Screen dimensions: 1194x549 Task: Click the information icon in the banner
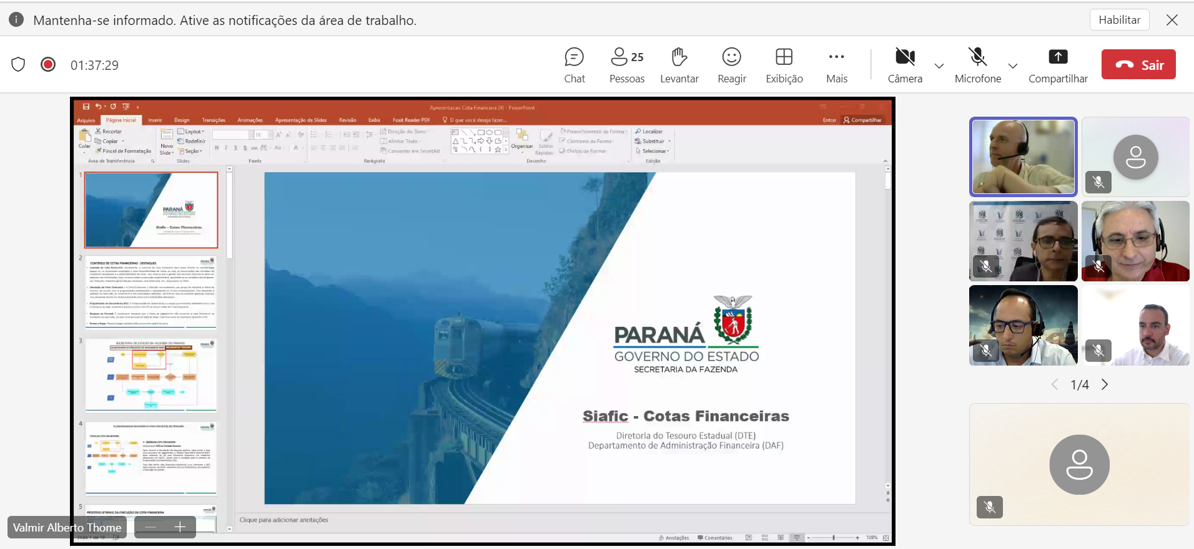click(x=16, y=19)
